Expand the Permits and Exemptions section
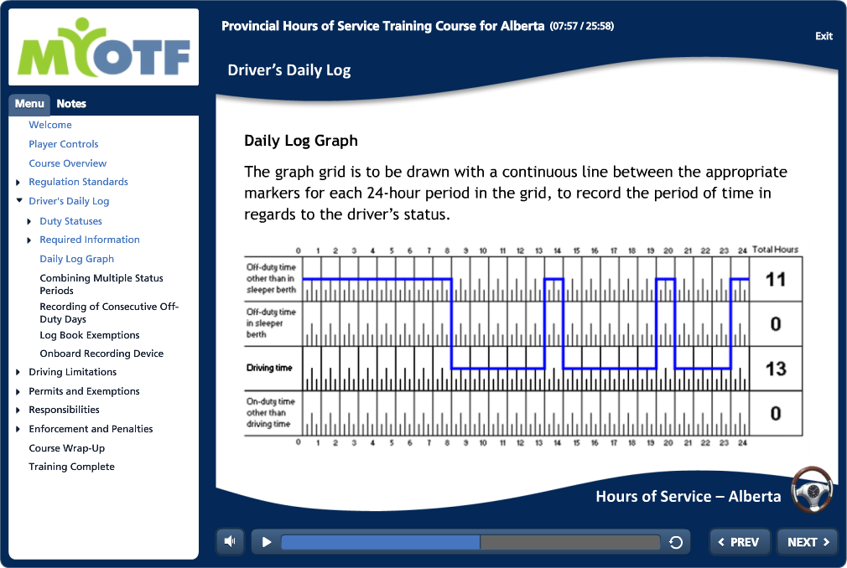This screenshot has height=568, width=847. tap(18, 391)
